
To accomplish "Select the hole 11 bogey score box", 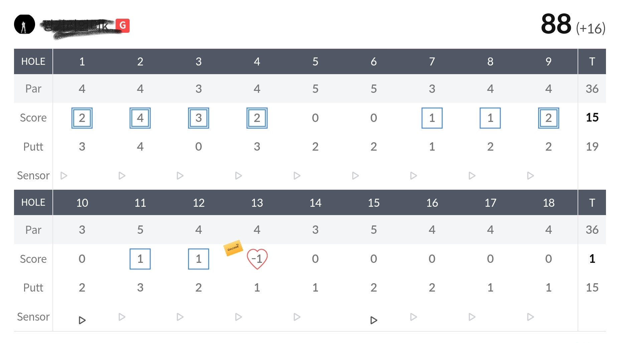I will (x=140, y=259).
